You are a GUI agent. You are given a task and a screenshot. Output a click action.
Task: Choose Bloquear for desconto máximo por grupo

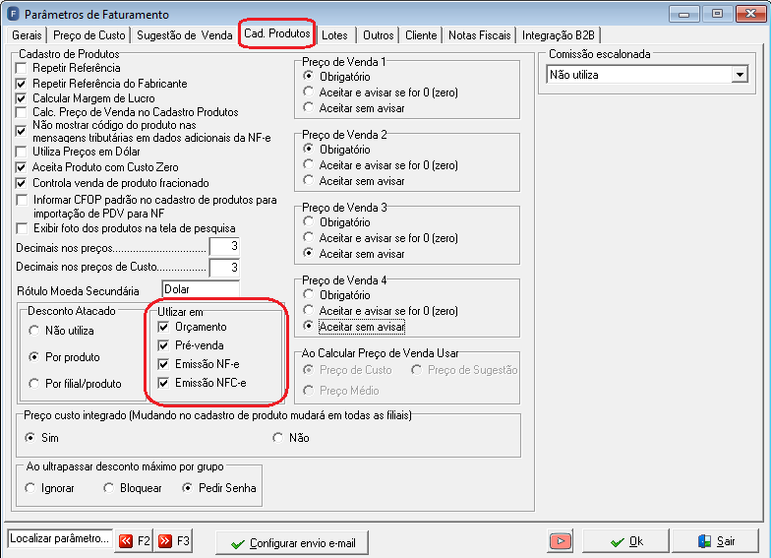108,488
